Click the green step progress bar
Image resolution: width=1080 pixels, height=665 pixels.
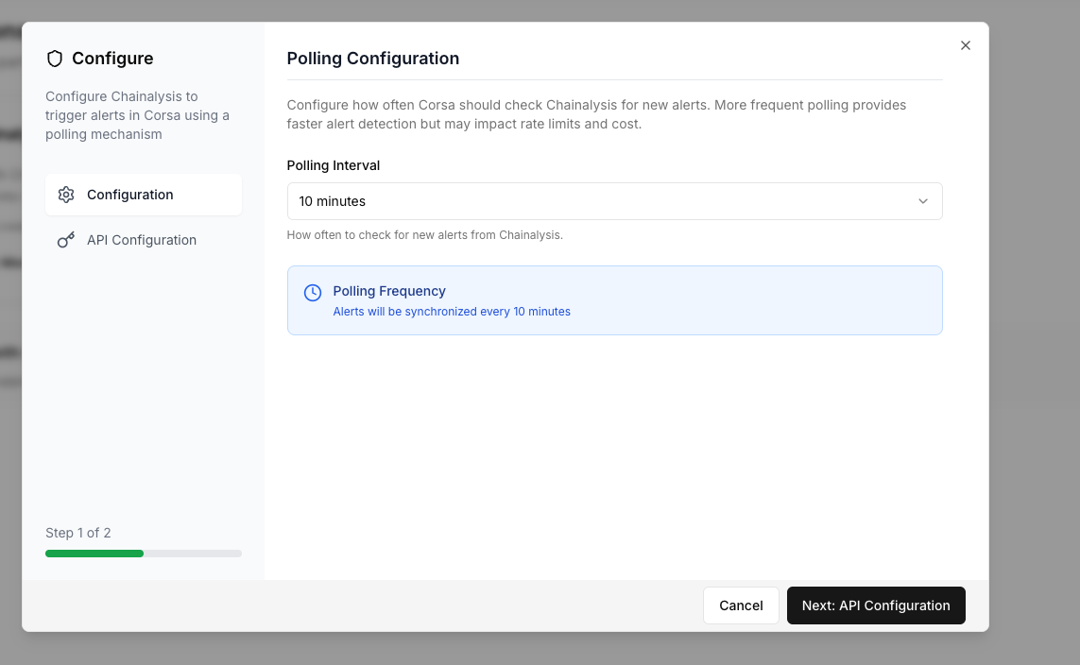pos(94,554)
